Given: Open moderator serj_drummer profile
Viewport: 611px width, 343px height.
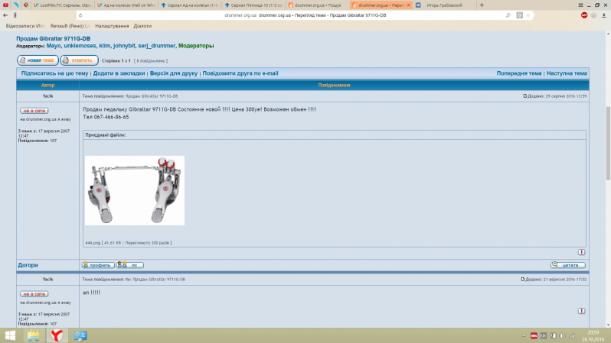Looking at the screenshot, I should click(x=157, y=46).
